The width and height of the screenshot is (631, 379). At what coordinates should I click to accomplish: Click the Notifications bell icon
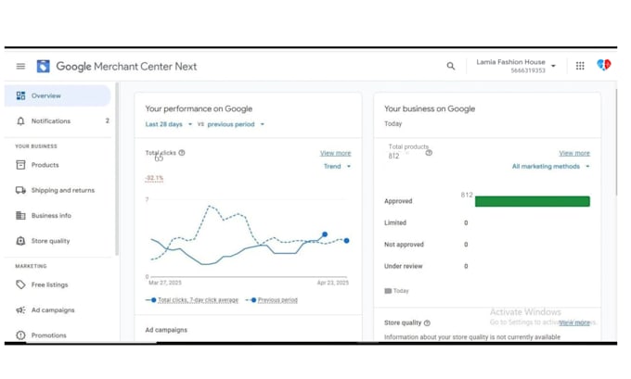20,121
